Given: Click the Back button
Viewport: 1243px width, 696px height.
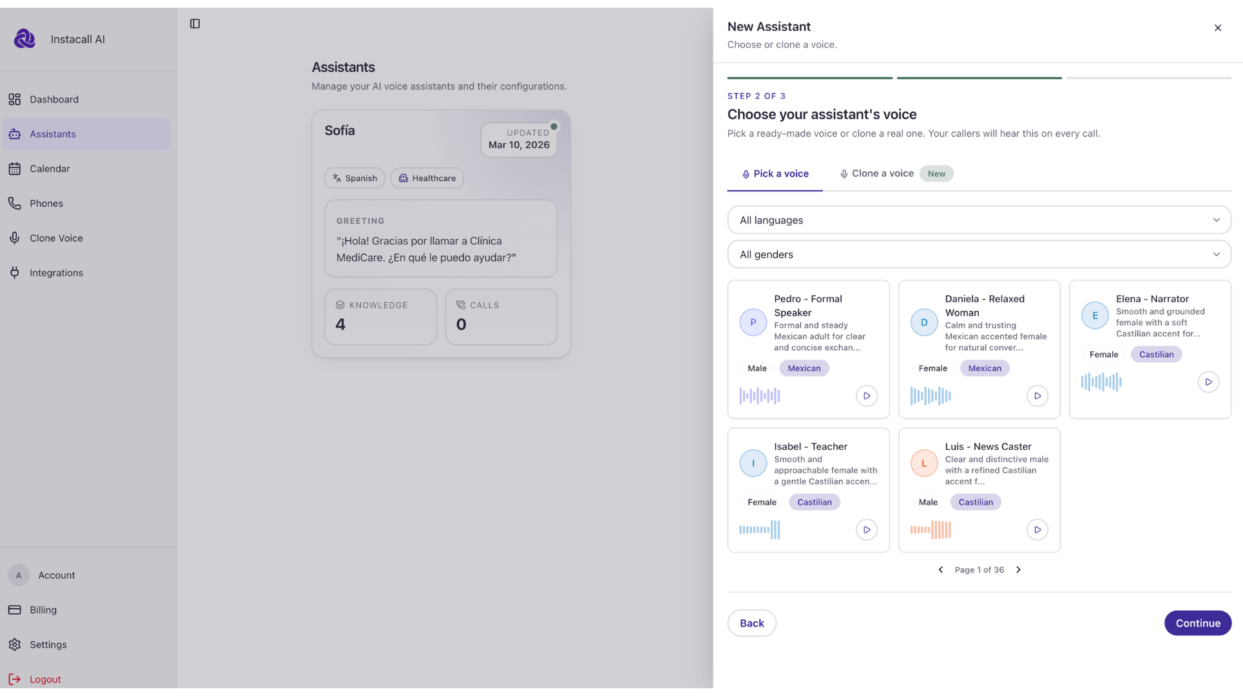Looking at the screenshot, I should (x=751, y=623).
